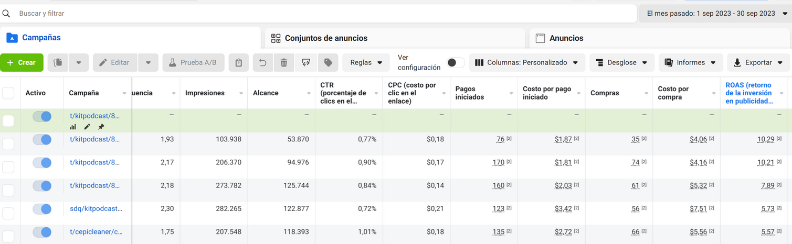Open the date range selector for September 2023

[714, 14]
